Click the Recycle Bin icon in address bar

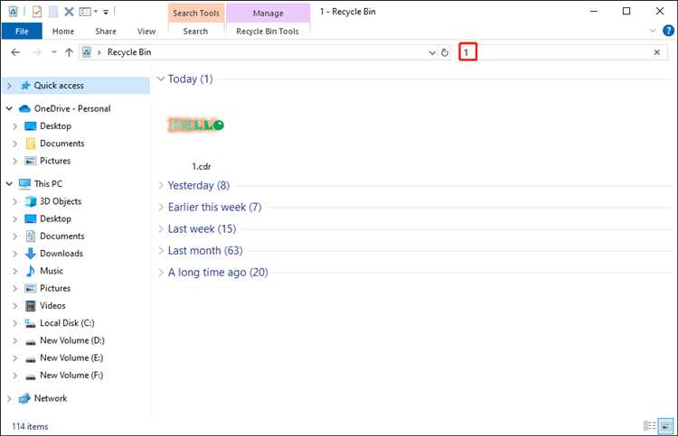(87, 52)
